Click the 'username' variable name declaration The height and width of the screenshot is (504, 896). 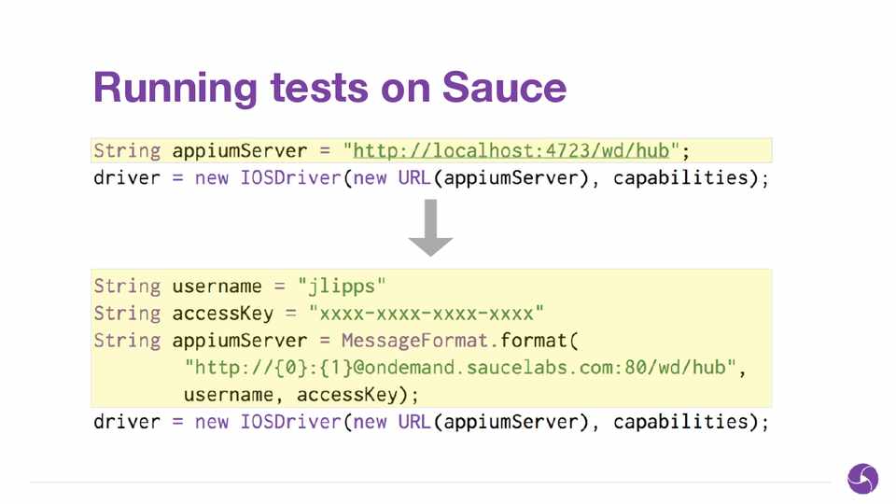[x=217, y=287]
